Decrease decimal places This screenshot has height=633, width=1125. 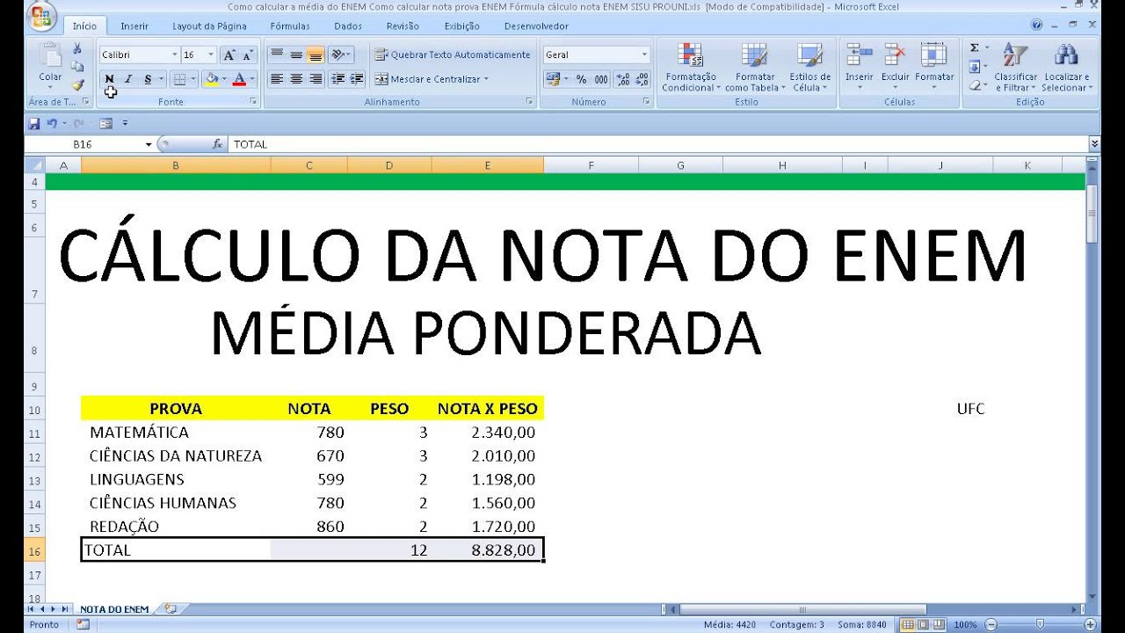642,79
